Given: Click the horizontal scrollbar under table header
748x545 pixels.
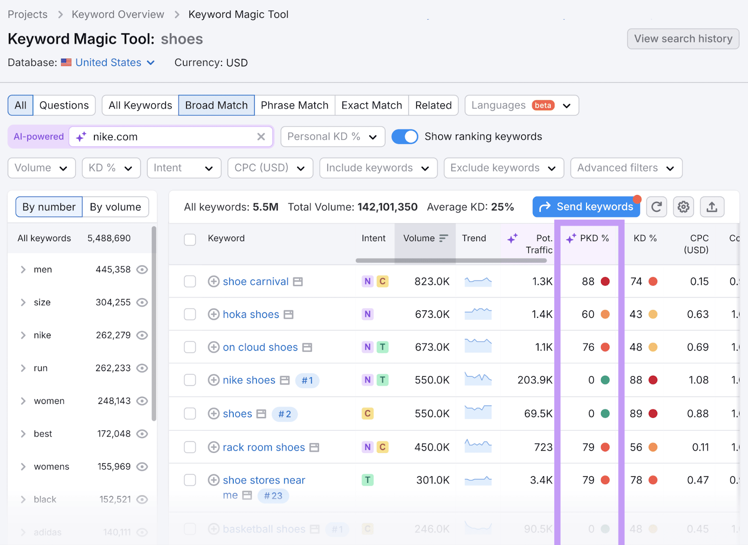Looking at the screenshot, I should [451, 261].
